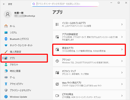Screen dimensions: 130x100
Task: Click the shield icon for プライバシーとセキュリティ
Action: click(x=6, y=90)
